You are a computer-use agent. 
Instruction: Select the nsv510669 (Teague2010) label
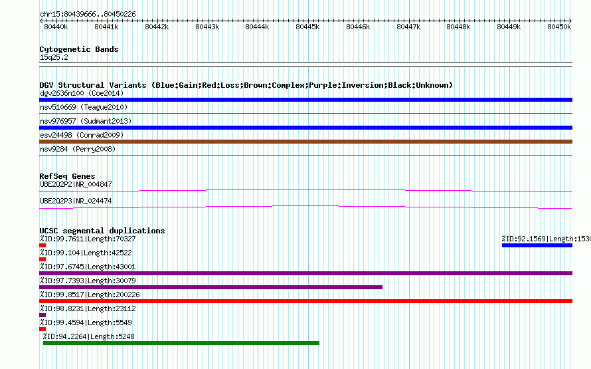pos(84,107)
